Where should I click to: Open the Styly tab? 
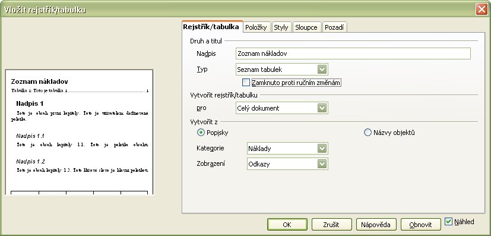(x=281, y=27)
